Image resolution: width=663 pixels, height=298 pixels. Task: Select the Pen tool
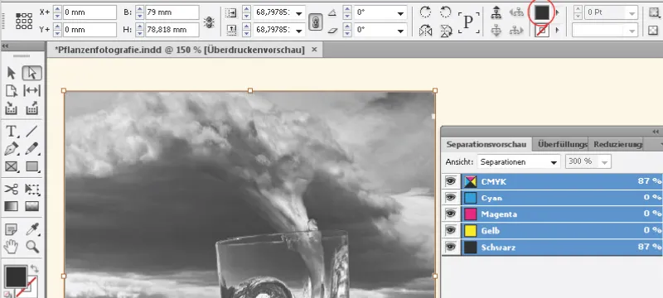point(12,149)
